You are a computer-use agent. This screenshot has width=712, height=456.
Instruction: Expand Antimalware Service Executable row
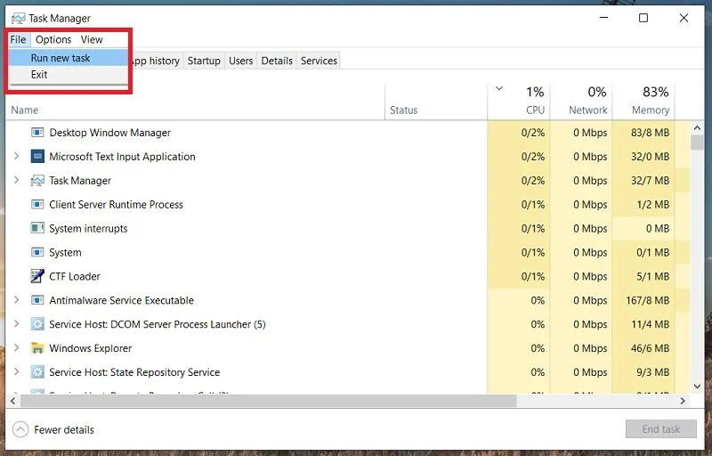point(16,300)
